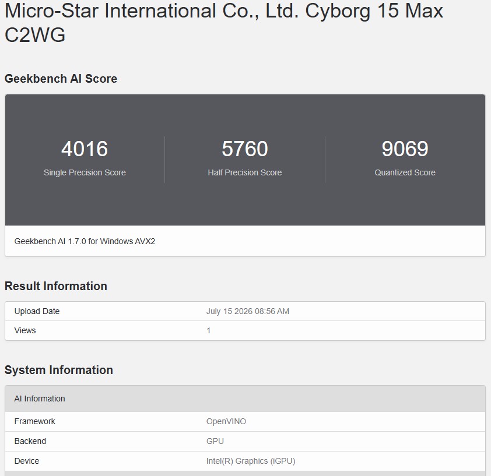This screenshot has width=491, height=476.
Task: Select the 9069 quantized value
Action: pyautogui.click(x=405, y=149)
